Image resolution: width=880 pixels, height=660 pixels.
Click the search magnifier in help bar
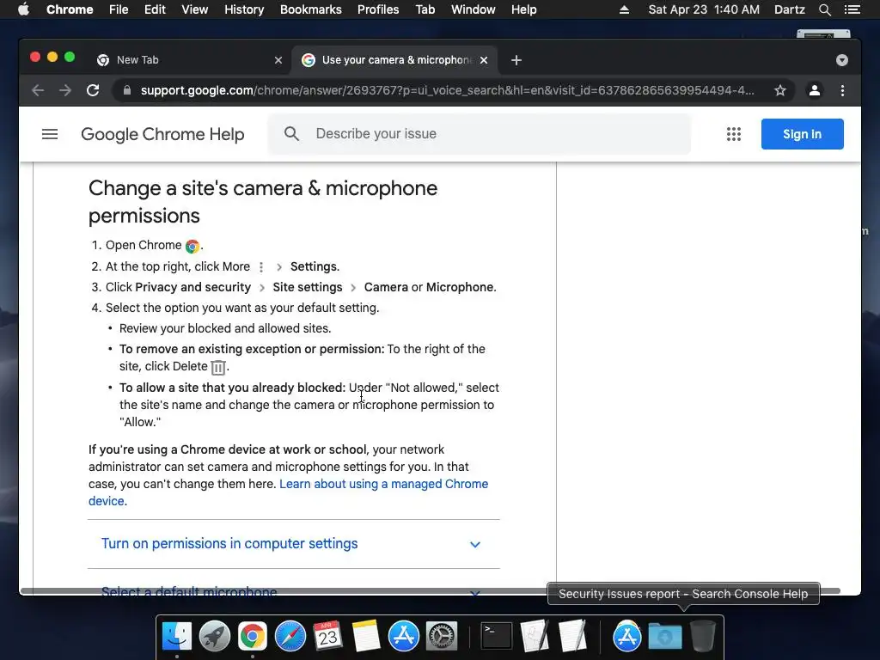click(291, 133)
